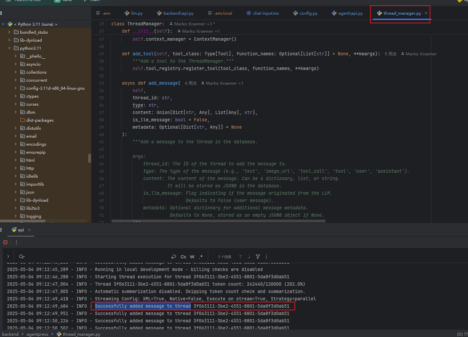Show authors Marko Kraemer +3 for ThreadManager
The width and height of the screenshot is (468, 337).
click(x=192, y=24)
